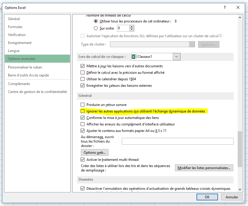Click 'Modifier les listes personnalisées...' button
The width and height of the screenshot is (248, 206).
click(x=204, y=168)
